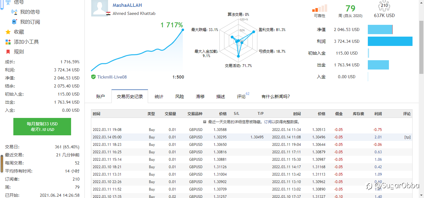Viewport: 424px width, 198px height.
Task: Click the trade row opened 2022.03.11 18:23
Action: pyautogui.click(x=252, y=145)
